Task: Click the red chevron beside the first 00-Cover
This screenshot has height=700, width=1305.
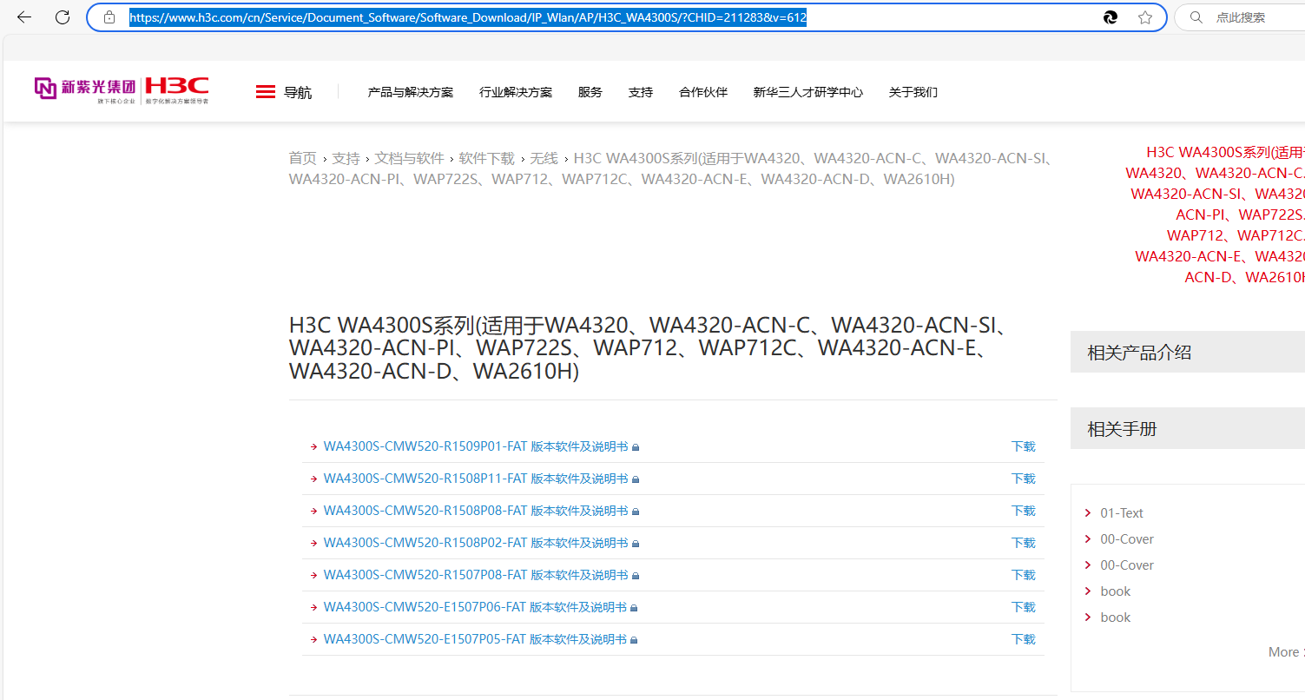Action: pos(1088,539)
